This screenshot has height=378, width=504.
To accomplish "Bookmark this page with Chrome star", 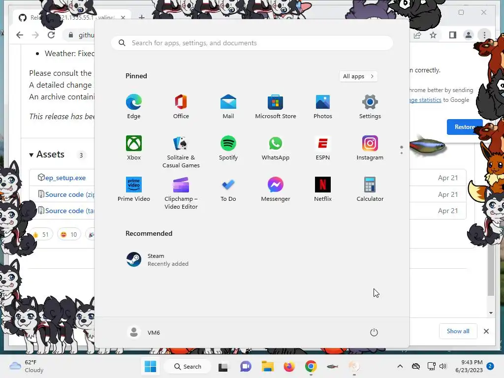I will coord(433,35).
